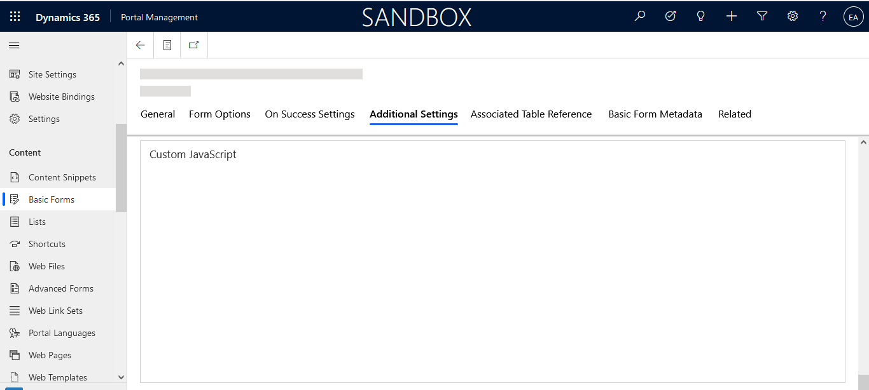
Task: Open Site Settings in the sidebar
Action: tap(58, 74)
